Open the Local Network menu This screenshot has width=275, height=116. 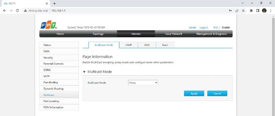174,34
